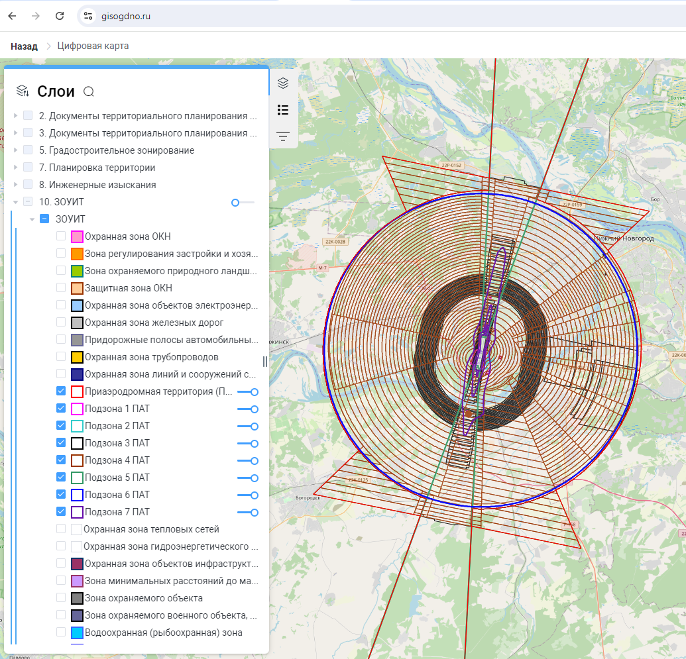Enable the Охранная зона ОКН layer checkbox
Screen dimensions: 686x659
(x=61, y=236)
